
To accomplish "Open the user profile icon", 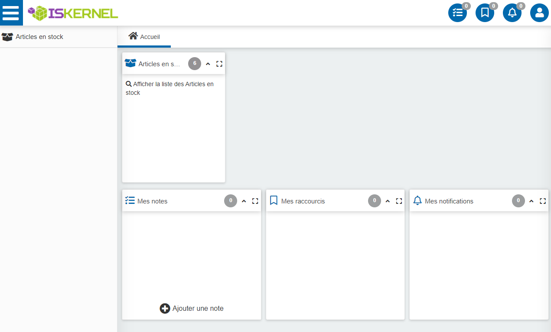I will coord(539,13).
